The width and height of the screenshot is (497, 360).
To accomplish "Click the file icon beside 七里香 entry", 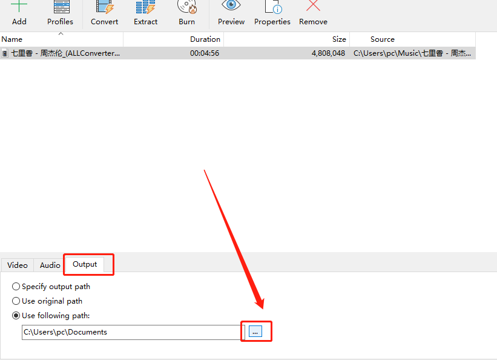I will click(5, 53).
